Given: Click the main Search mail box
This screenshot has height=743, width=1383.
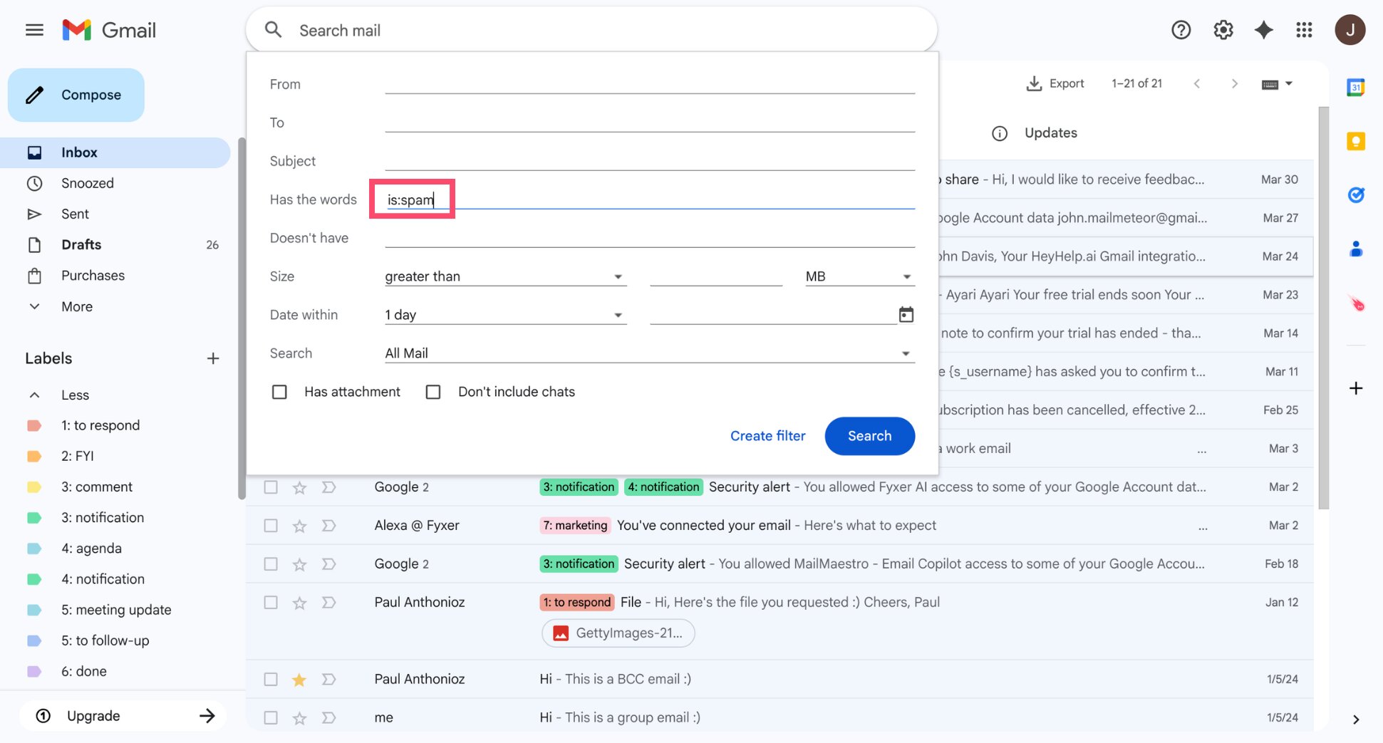Looking at the screenshot, I should pos(591,30).
